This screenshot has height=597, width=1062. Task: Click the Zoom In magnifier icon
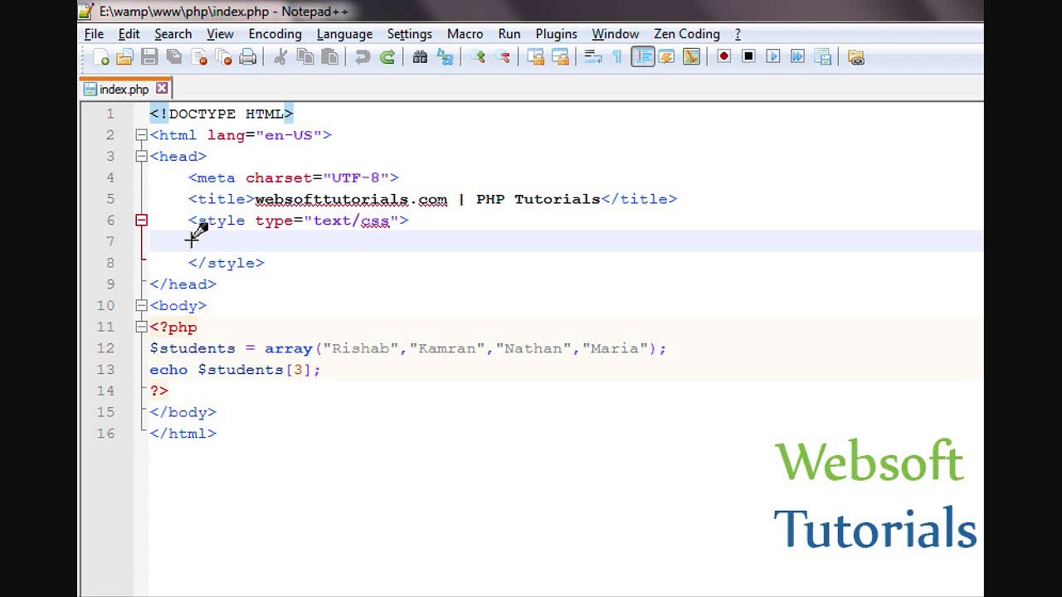click(x=478, y=57)
